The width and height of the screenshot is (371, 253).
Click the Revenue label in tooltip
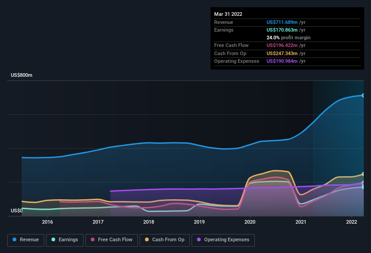tap(224, 22)
